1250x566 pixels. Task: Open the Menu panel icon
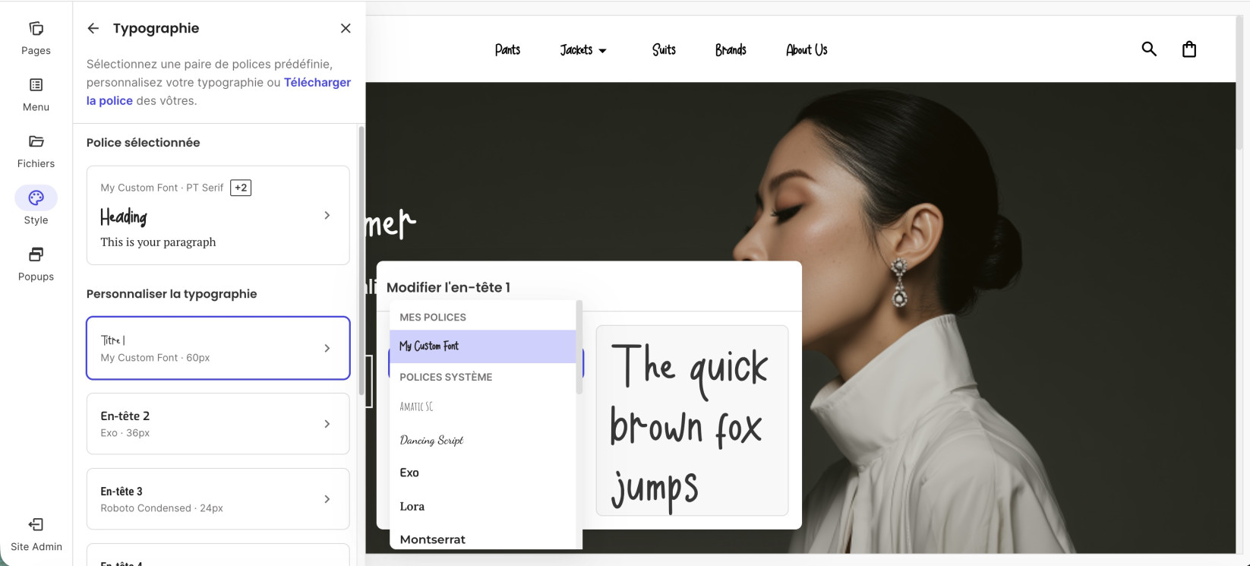coord(36,85)
